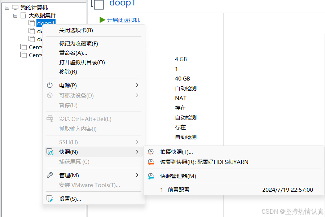Click the revert-to-snapshot icon
The width and height of the screenshot is (325, 217).
(151, 162)
